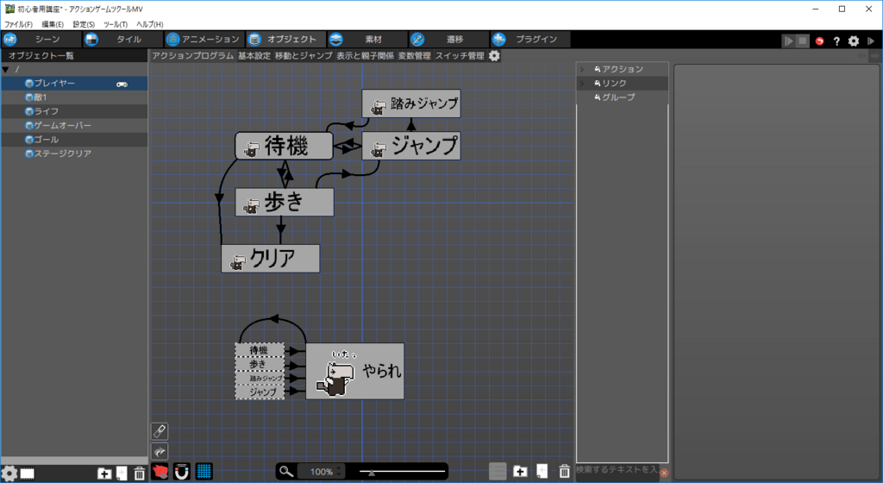The width and height of the screenshot is (883, 483).
Task: Open the 基本設定 sub-tab
Action: click(x=254, y=56)
